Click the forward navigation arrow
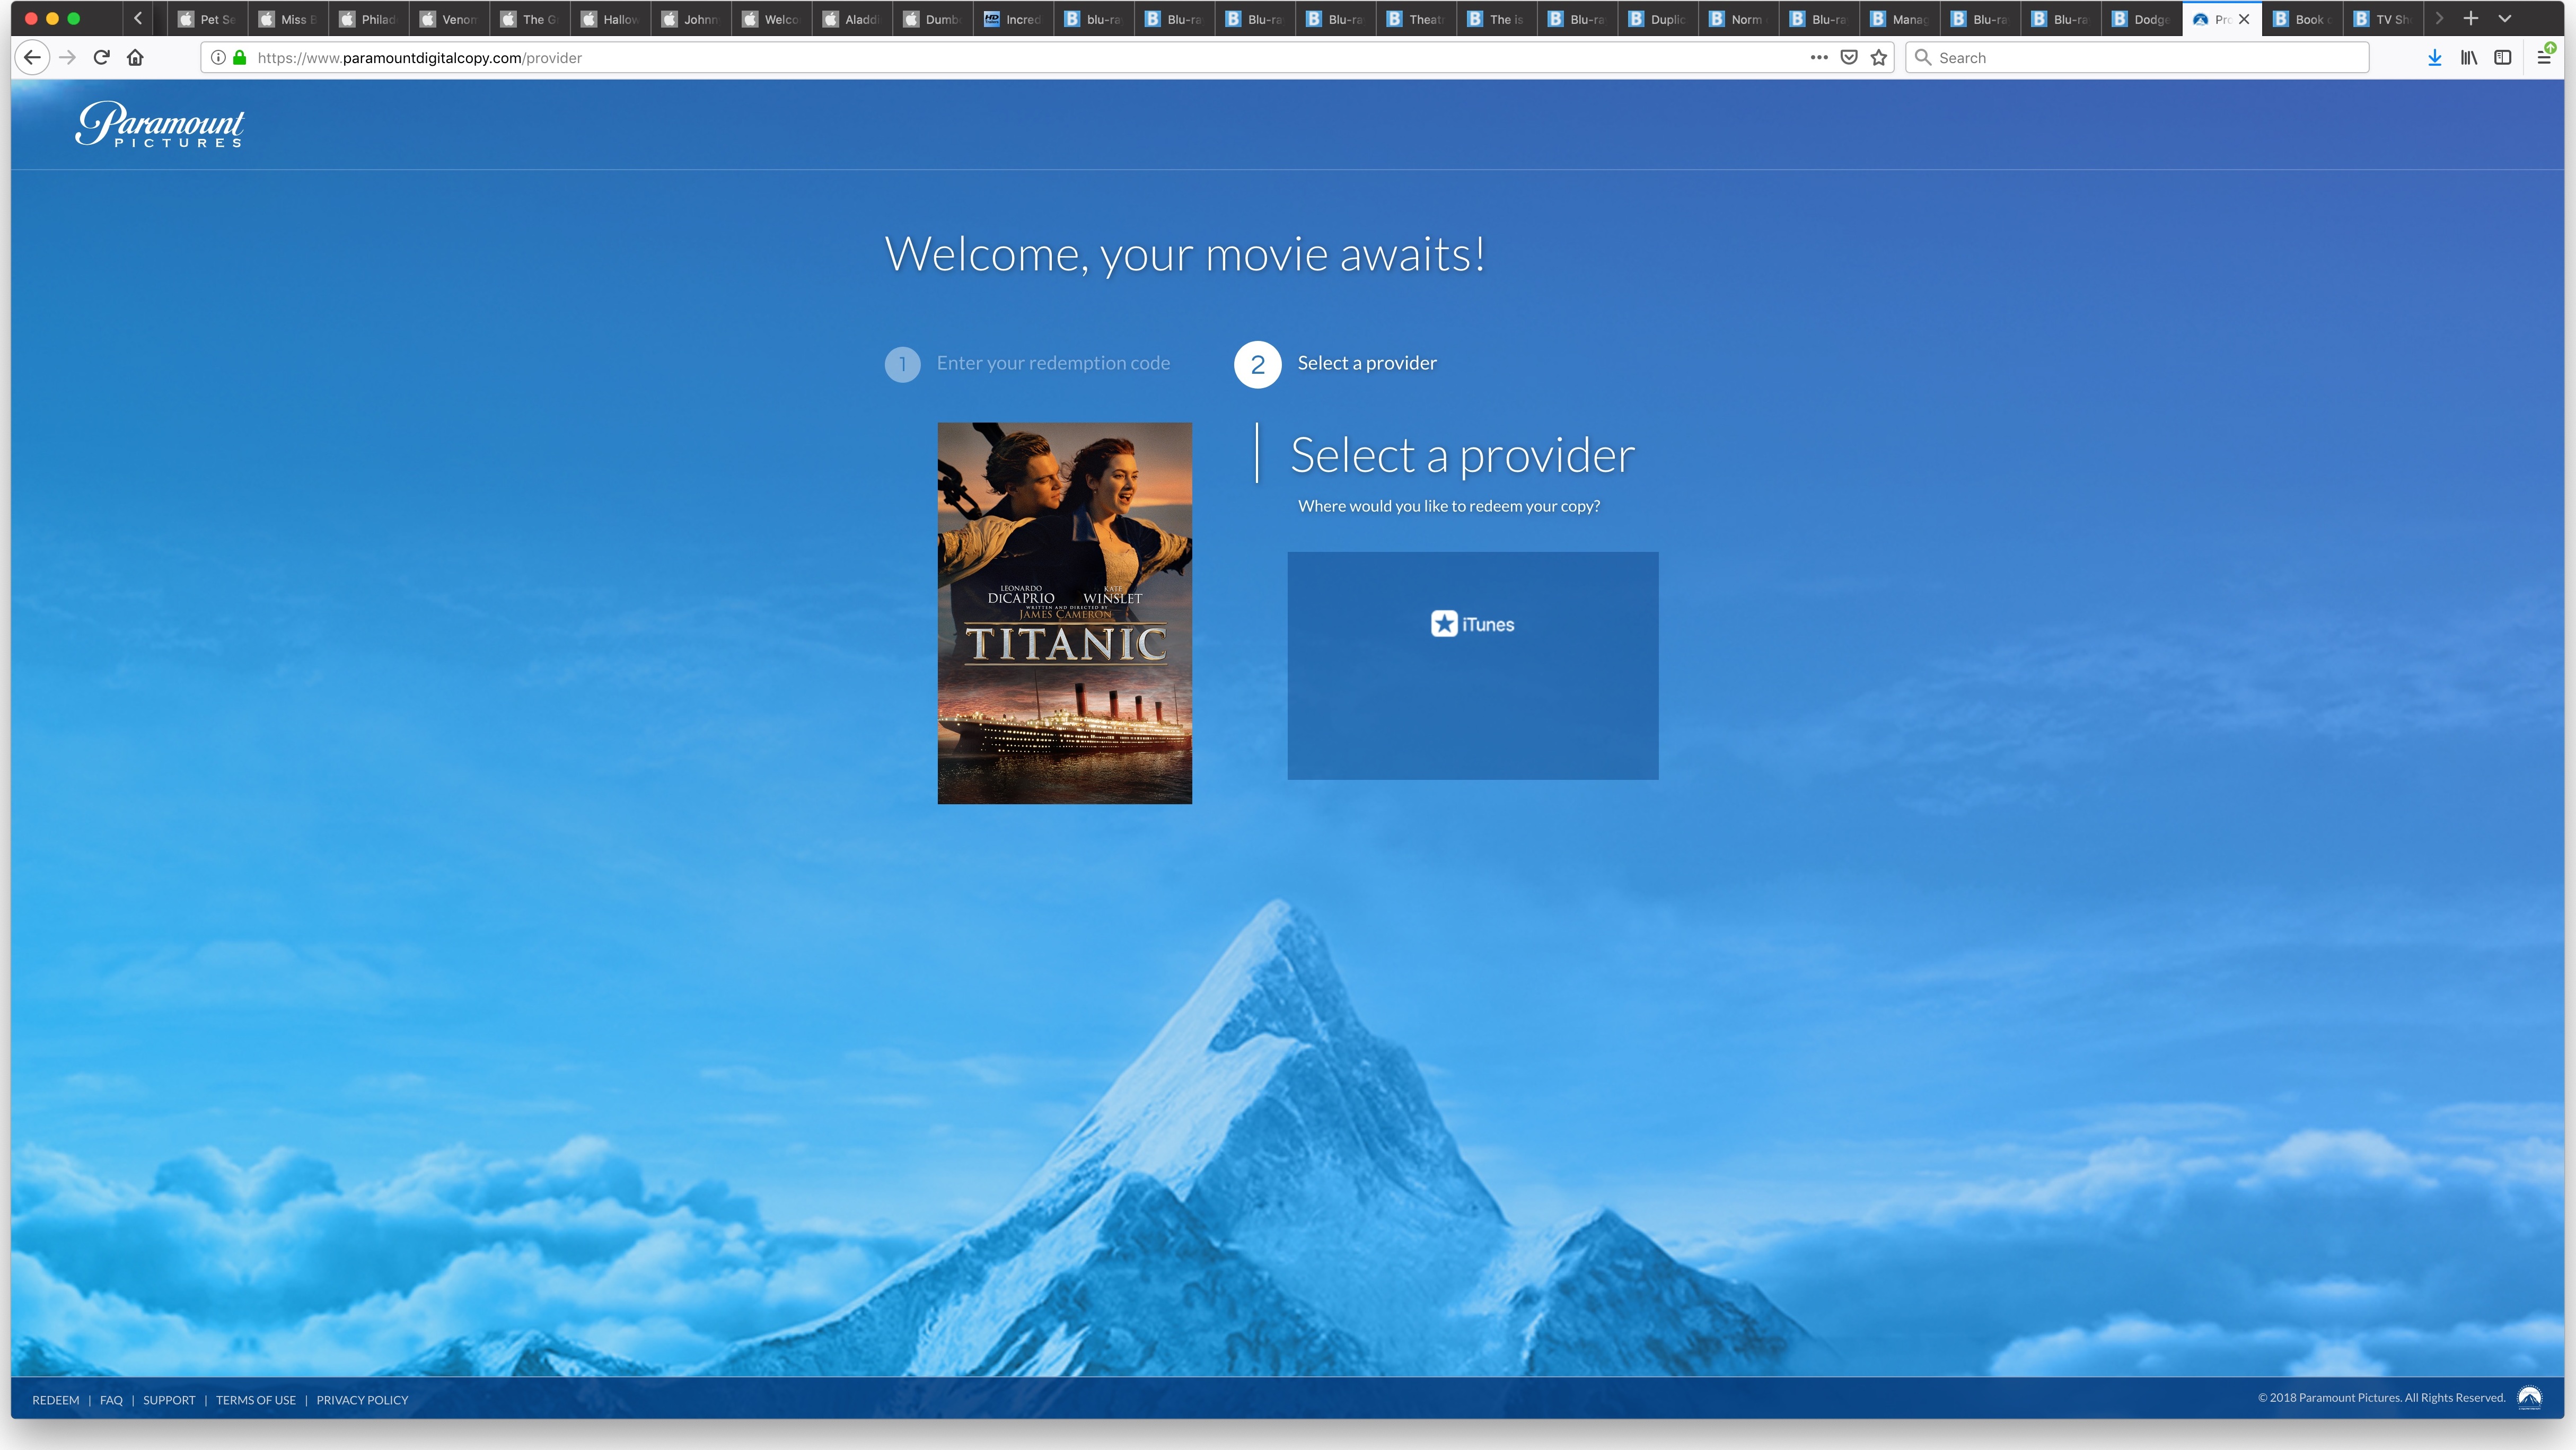The image size is (2576, 1450). tap(67, 58)
